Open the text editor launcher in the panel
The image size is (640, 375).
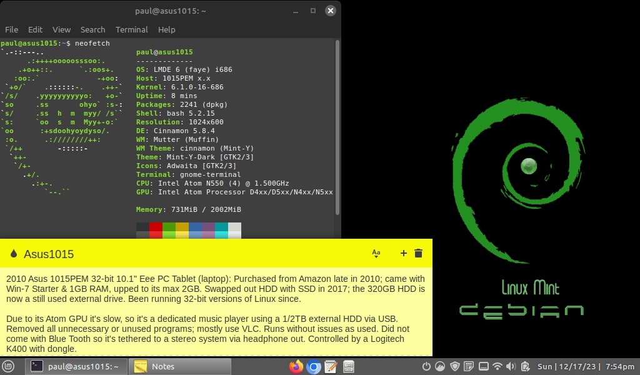pos(331,367)
